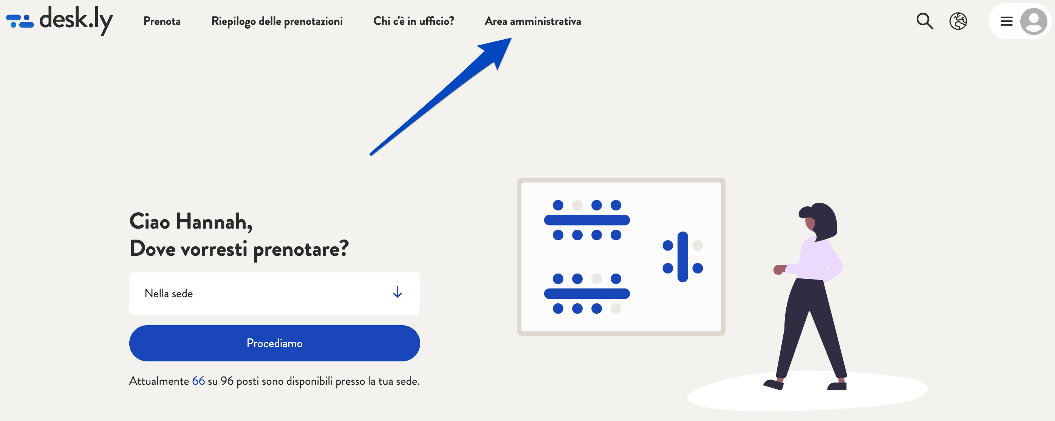Click the user profile avatar icon
The width and height of the screenshot is (1055, 421).
pyautogui.click(x=1033, y=20)
